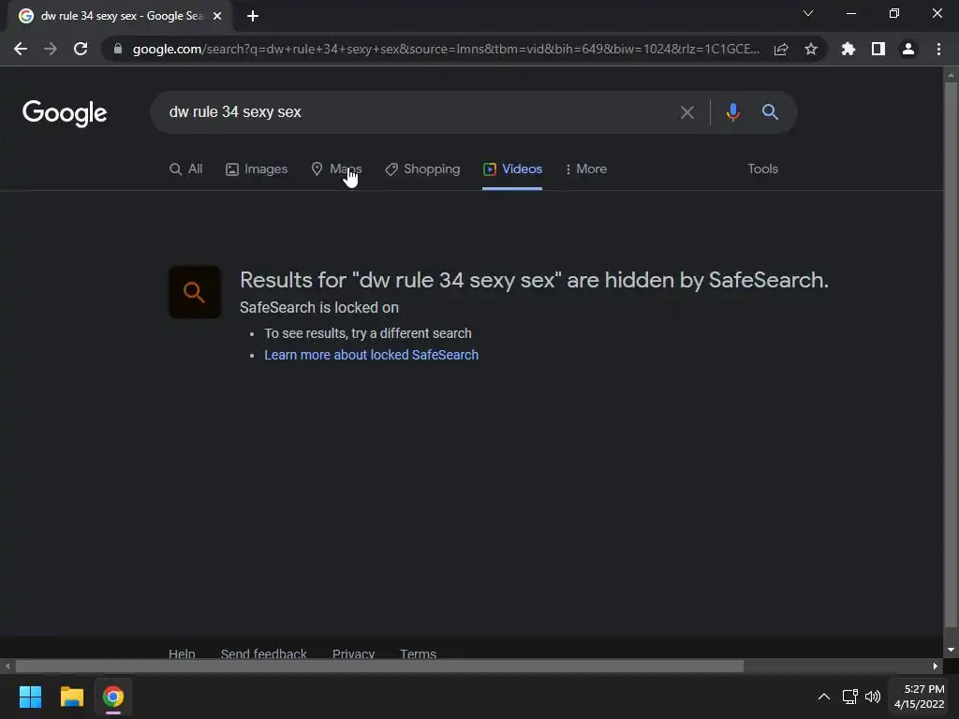This screenshot has width=959, height=719.
Task: Go to Google home via the logo
Action: point(65,113)
